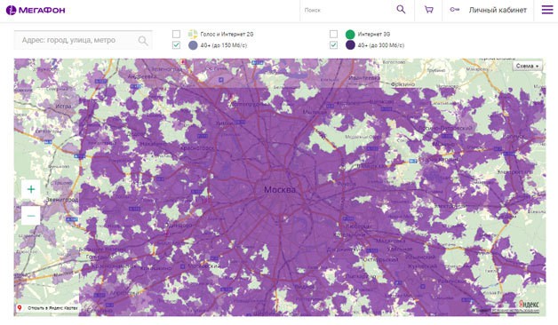Click the MegaFon logo
Image resolution: width=558 pixels, height=325 pixels.
36,10
